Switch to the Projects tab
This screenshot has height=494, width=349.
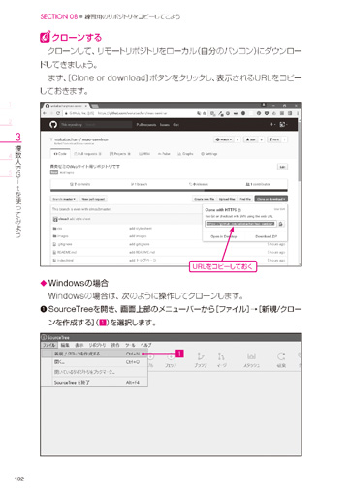pyautogui.click(x=119, y=154)
